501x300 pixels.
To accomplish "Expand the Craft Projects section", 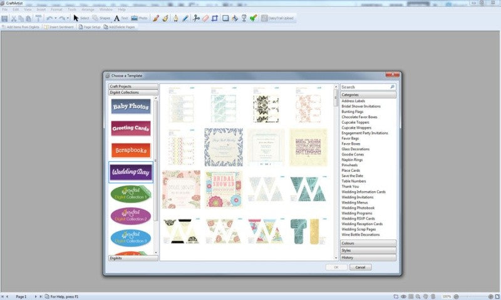I will [x=133, y=86].
